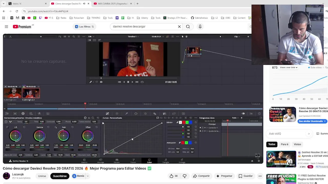Jump to last frame in viewer
Image resolution: width=328 pixels, height=184 pixels.
click(137, 82)
